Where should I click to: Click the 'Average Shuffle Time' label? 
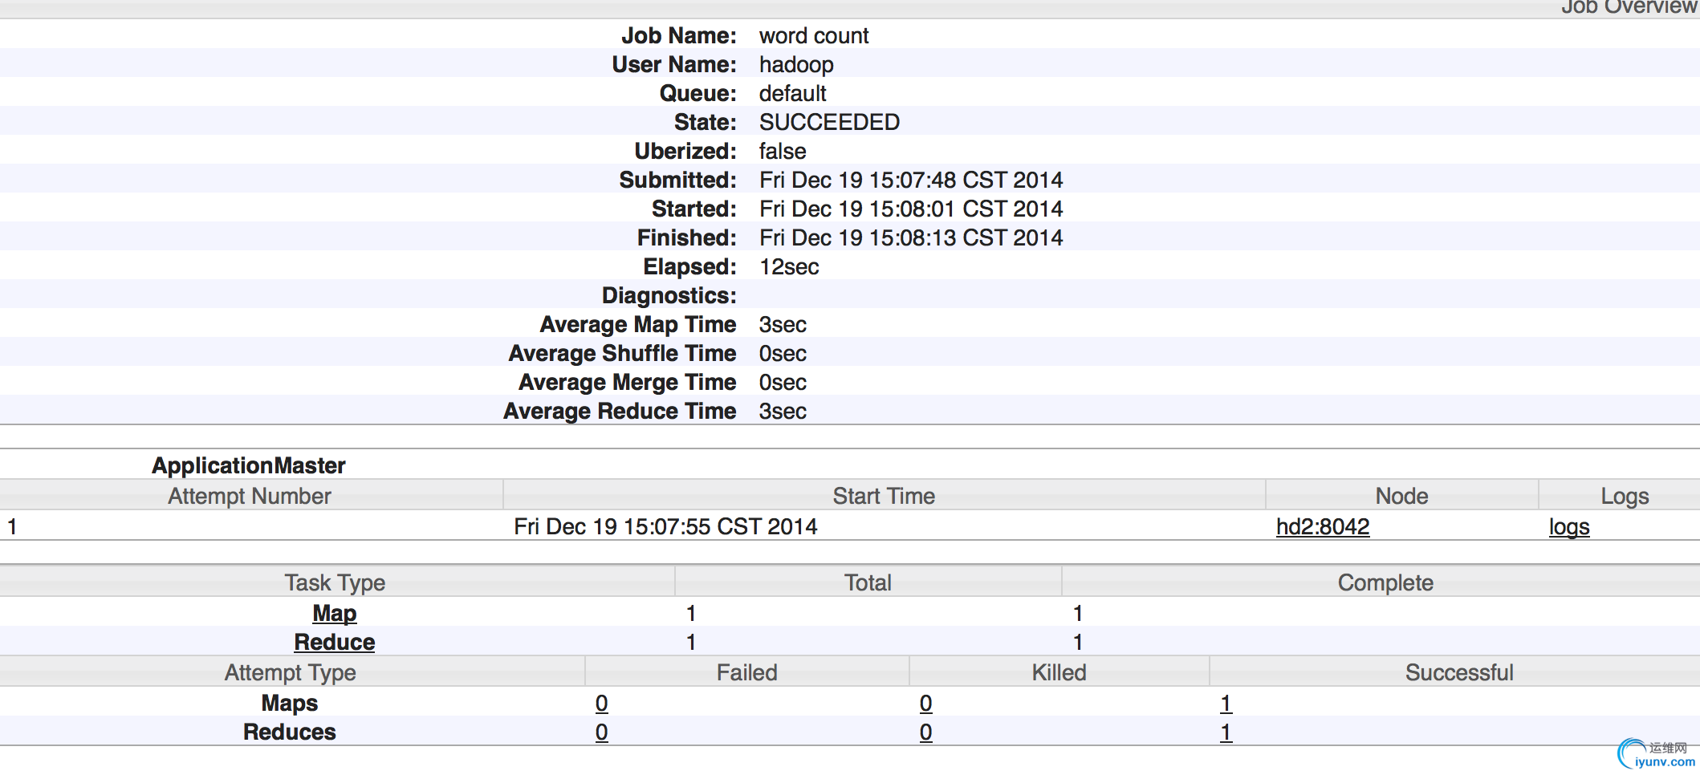pos(622,354)
